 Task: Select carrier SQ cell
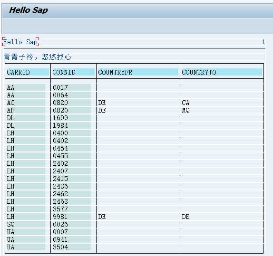point(10,224)
